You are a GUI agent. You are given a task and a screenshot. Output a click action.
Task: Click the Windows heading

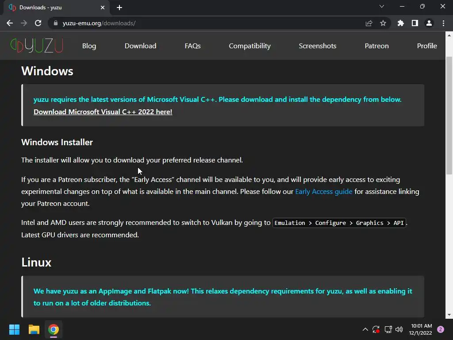coord(47,71)
